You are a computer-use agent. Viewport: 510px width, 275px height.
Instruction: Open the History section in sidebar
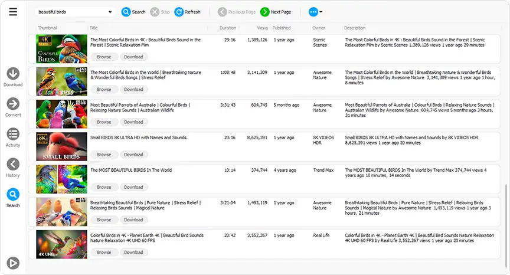coord(13,168)
